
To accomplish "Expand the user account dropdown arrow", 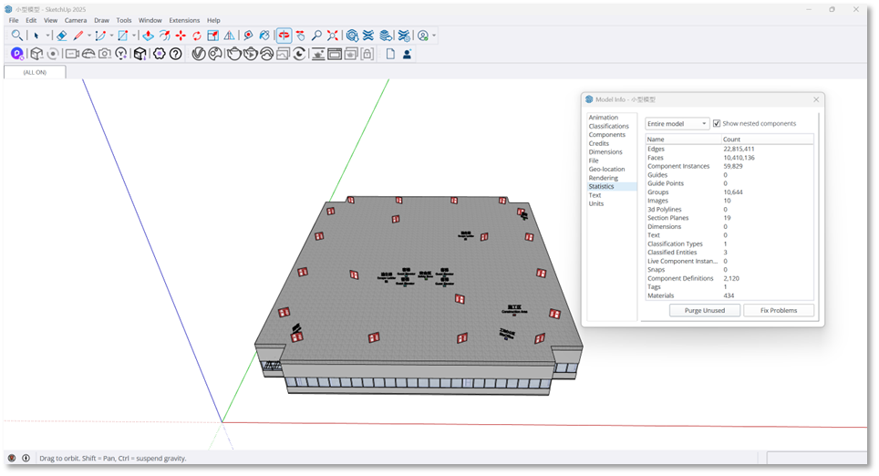I will pyautogui.click(x=434, y=36).
